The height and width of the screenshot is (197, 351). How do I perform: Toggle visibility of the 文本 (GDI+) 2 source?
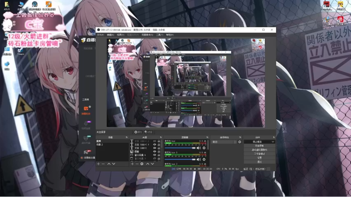[154, 141]
